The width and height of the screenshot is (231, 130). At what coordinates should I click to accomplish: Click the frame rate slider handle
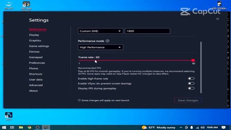193,60
